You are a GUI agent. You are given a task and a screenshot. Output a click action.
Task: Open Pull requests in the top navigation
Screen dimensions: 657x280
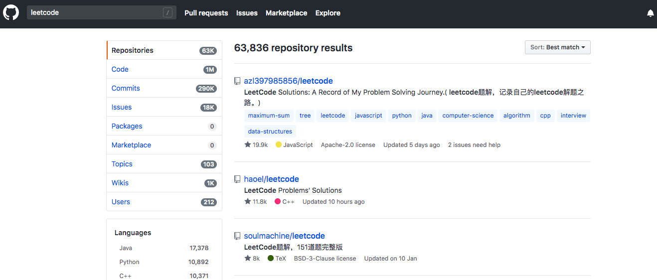206,13
